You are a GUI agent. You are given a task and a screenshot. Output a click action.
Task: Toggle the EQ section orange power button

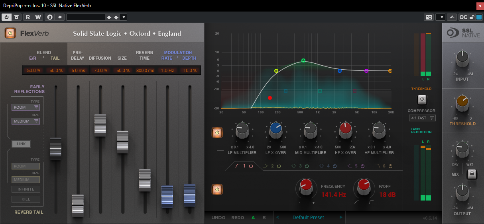tap(216, 189)
